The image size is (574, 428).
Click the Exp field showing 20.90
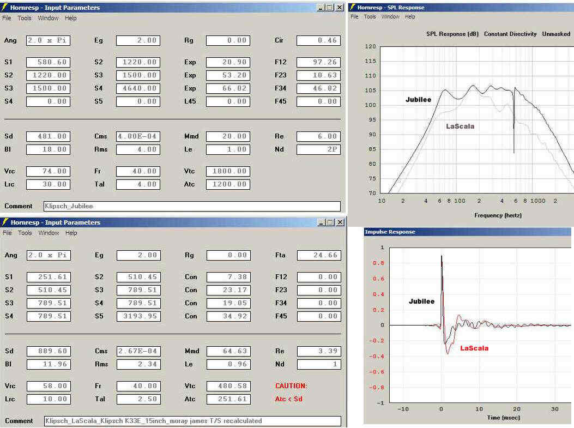[x=228, y=62]
